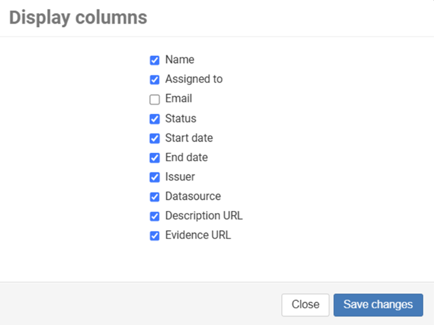This screenshot has width=434, height=325.
Task: Disable the Evidence URL checkbox
Action: tap(155, 235)
